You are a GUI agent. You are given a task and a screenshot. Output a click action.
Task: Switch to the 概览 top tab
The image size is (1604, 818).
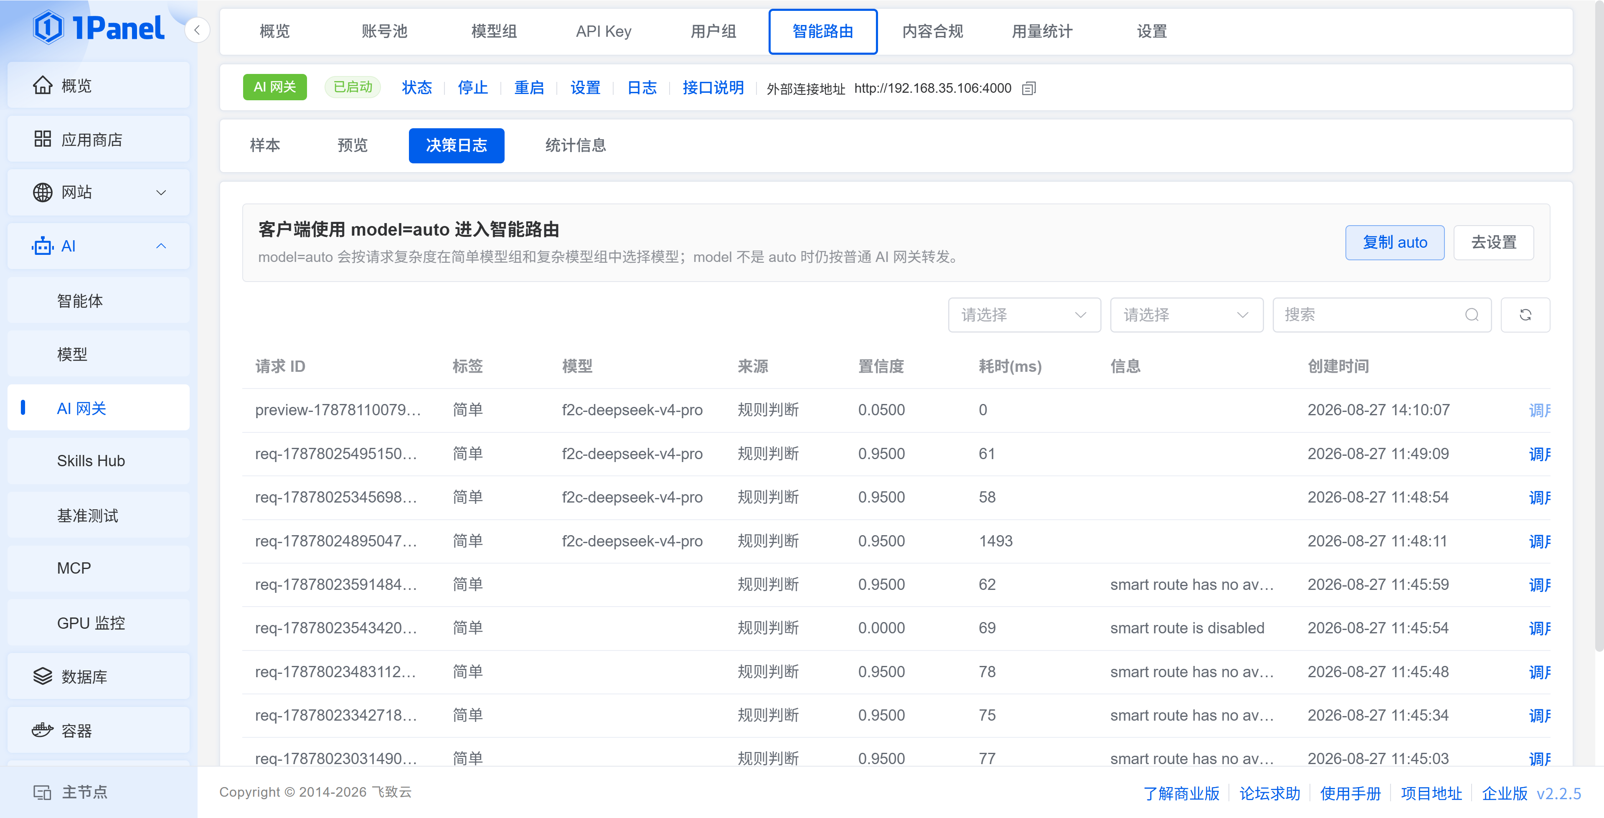click(x=274, y=31)
